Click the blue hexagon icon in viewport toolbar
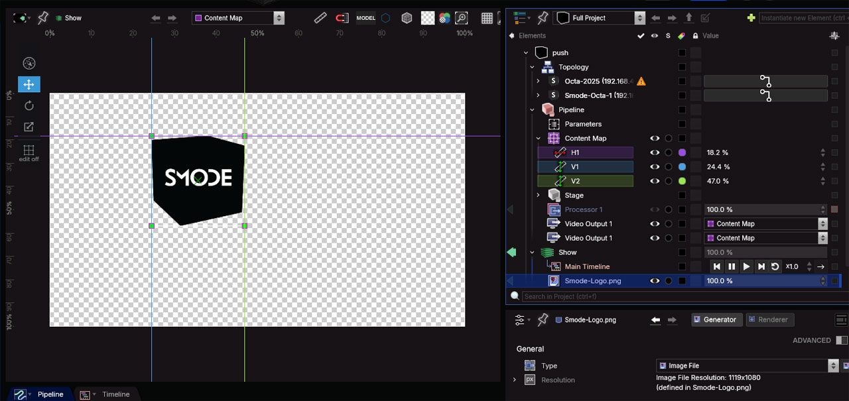 (x=385, y=18)
